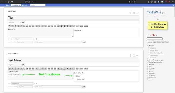175x93 pixels.
Task: Apply heading H1 in the Test 1 toolbar
Action: 49,26
